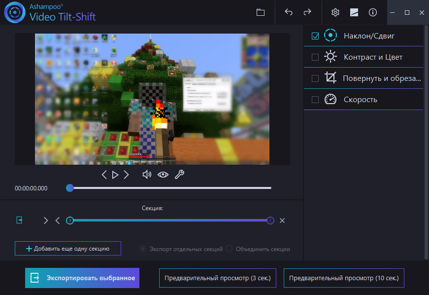
Task: Set section start with right chevron
Action: click(x=46, y=221)
